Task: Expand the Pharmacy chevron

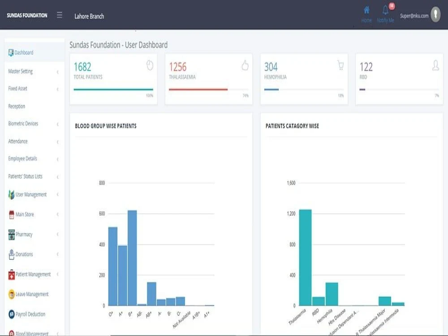Action: 58,234
